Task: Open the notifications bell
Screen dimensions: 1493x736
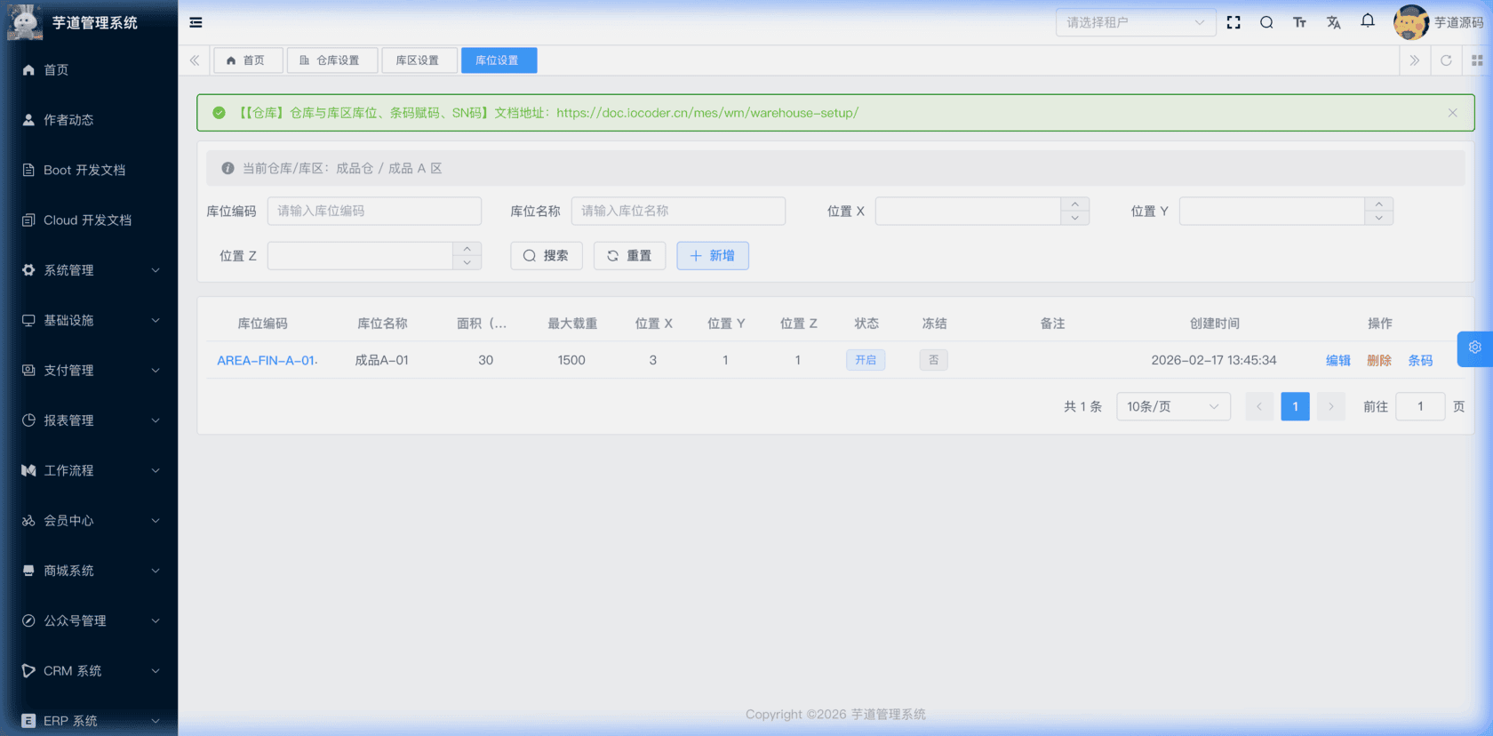Action: click(1368, 21)
